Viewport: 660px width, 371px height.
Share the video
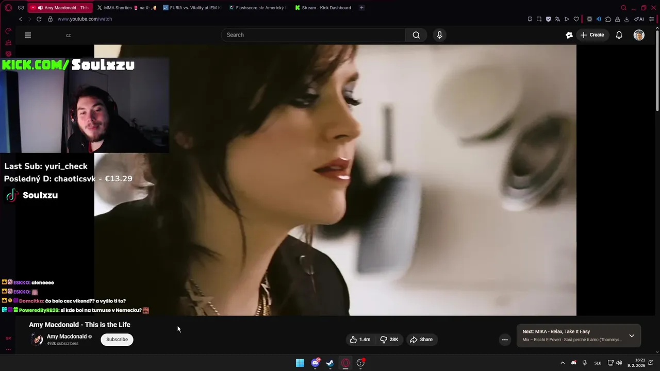[x=421, y=340]
